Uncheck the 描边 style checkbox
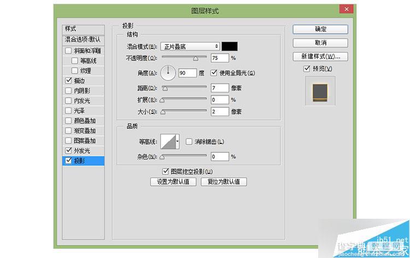Viewport: 410px width, 258px height. (x=68, y=81)
